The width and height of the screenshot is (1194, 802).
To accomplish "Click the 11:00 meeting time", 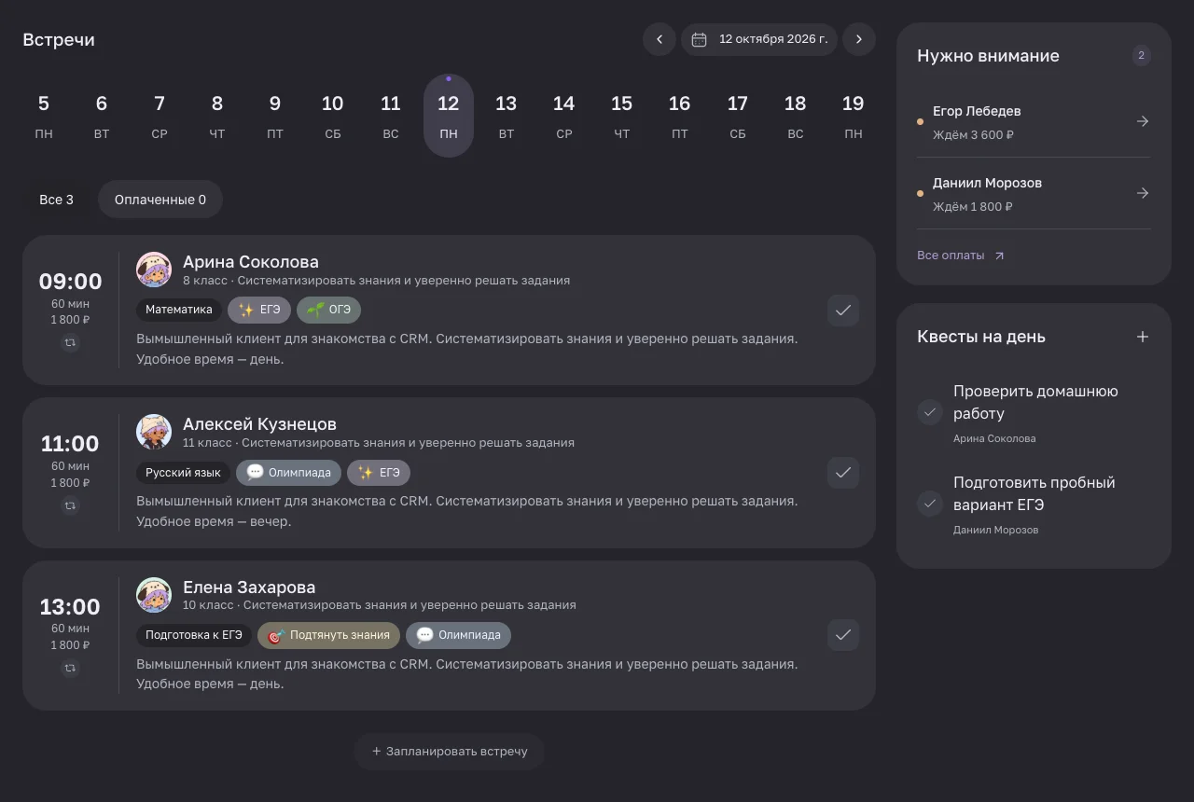I will (70, 444).
